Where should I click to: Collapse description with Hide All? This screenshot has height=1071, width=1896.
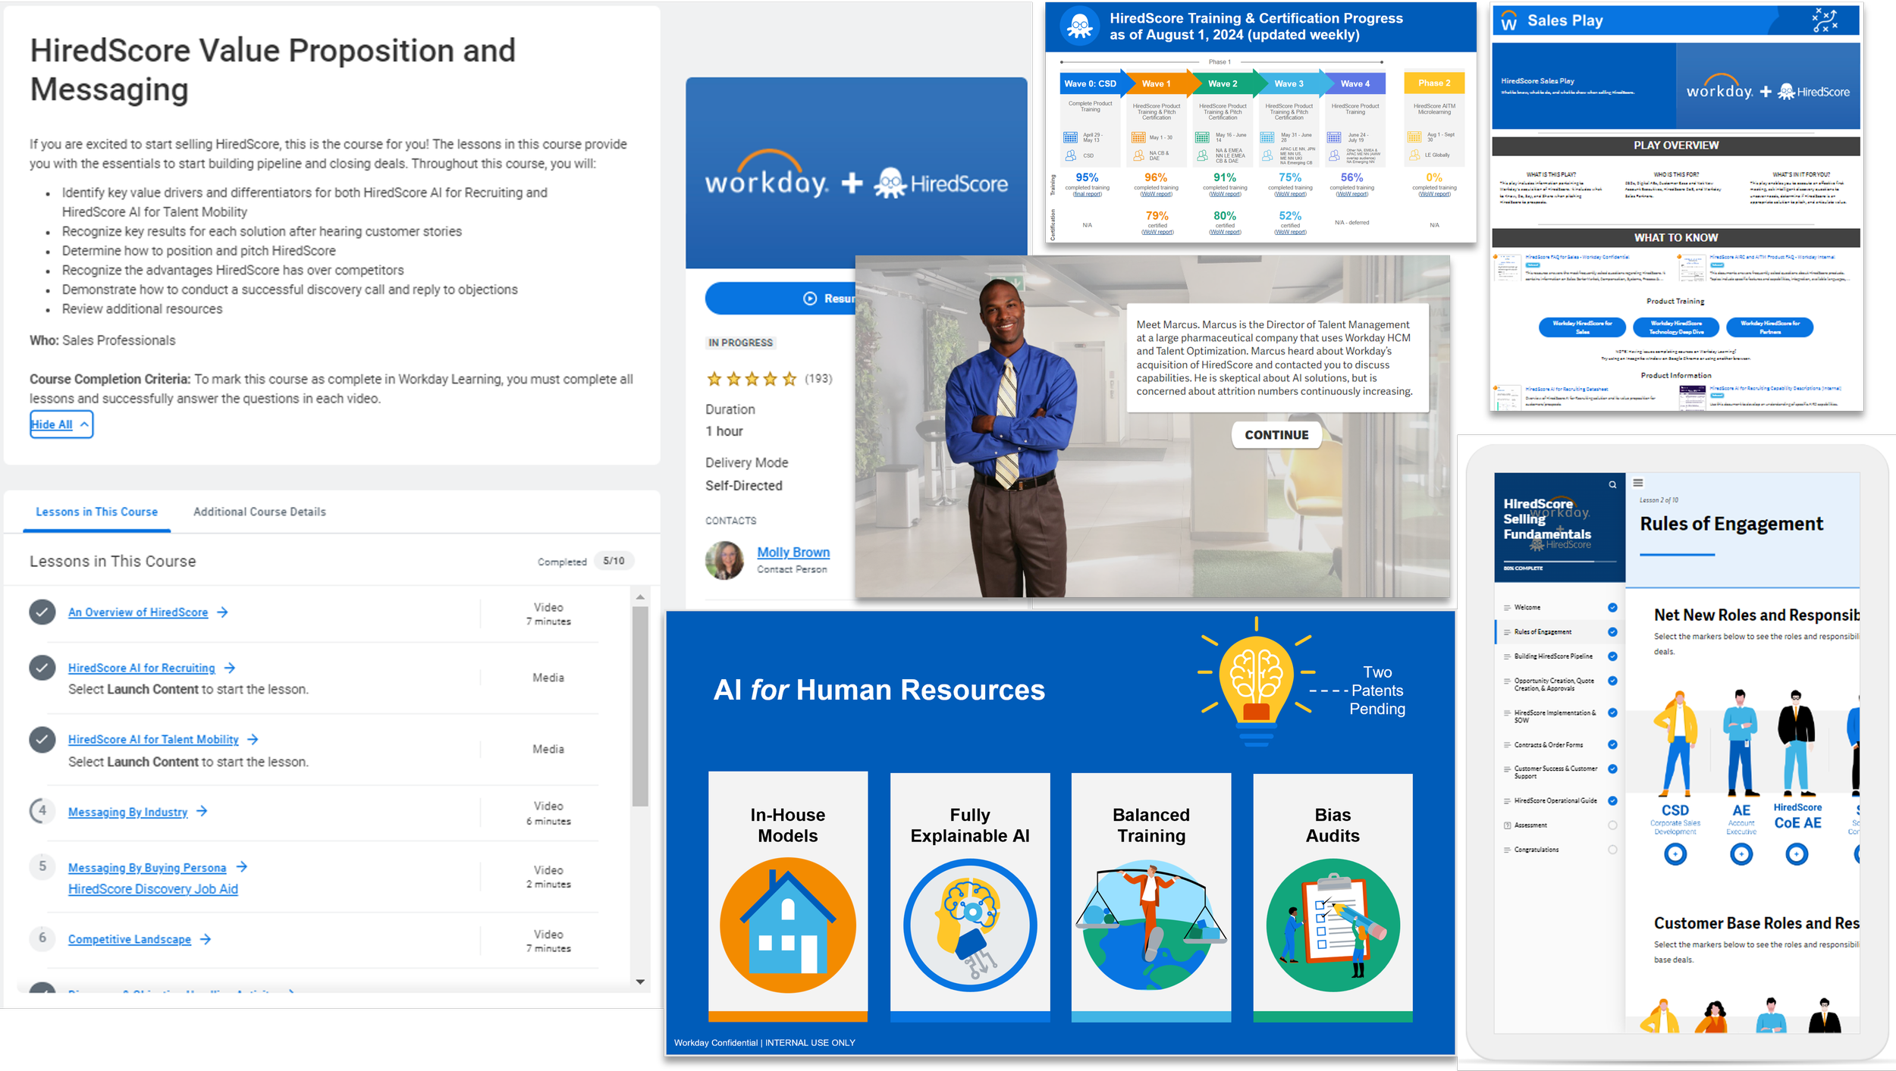[61, 424]
